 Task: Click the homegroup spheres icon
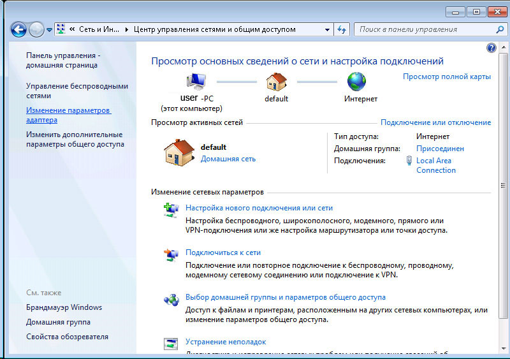(x=171, y=300)
